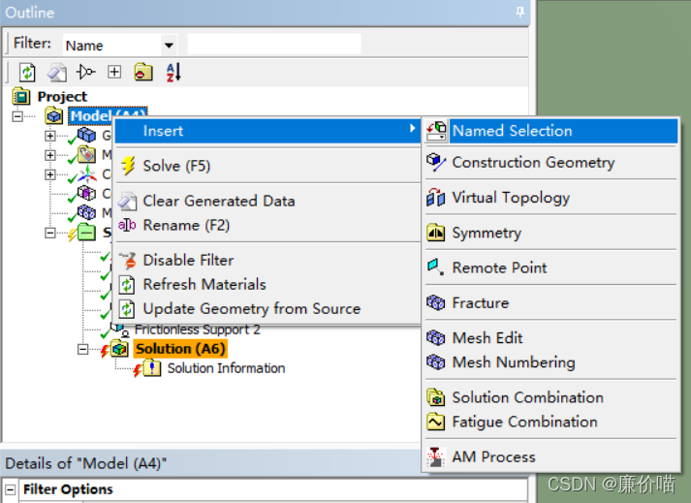Click the Refresh Materials icon
Screen dimensions: 691x503
tap(127, 285)
